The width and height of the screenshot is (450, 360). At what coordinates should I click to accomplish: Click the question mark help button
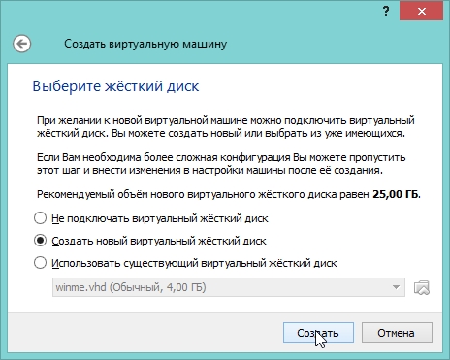coord(386,12)
